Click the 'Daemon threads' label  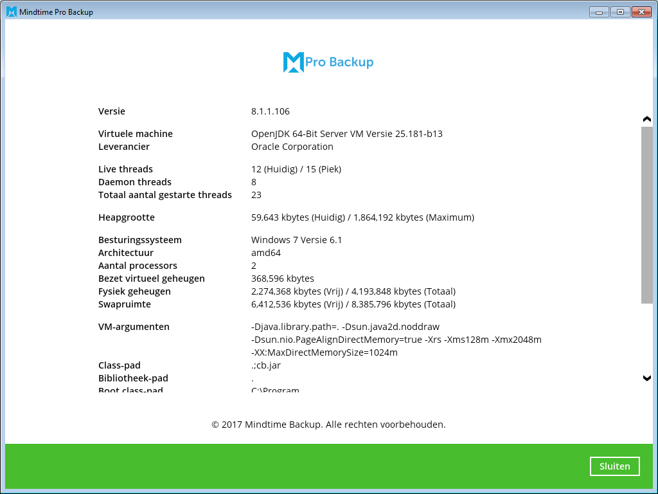coord(135,182)
